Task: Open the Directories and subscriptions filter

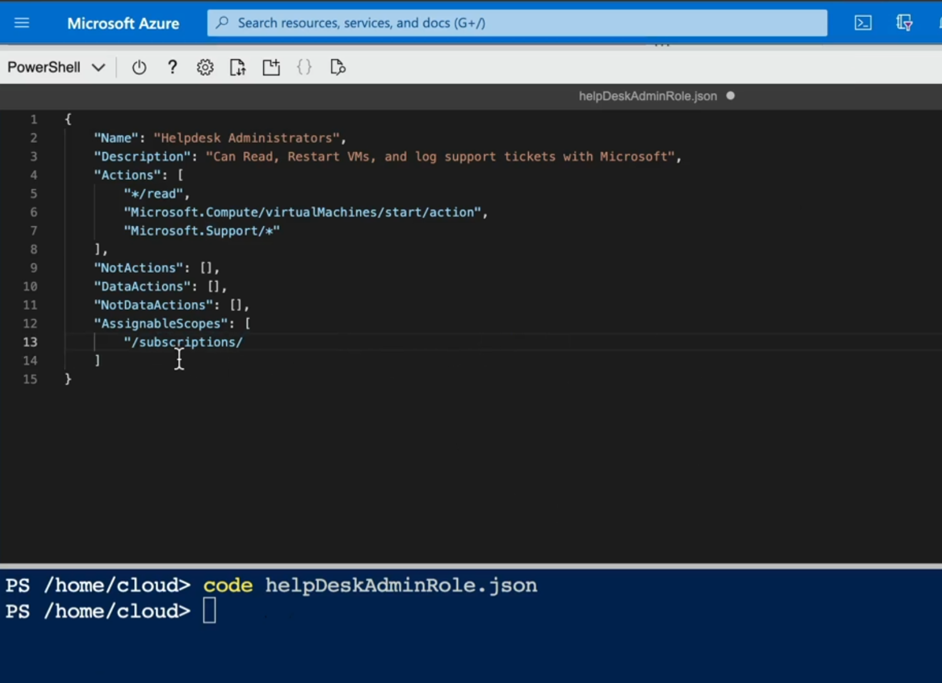Action: (904, 23)
